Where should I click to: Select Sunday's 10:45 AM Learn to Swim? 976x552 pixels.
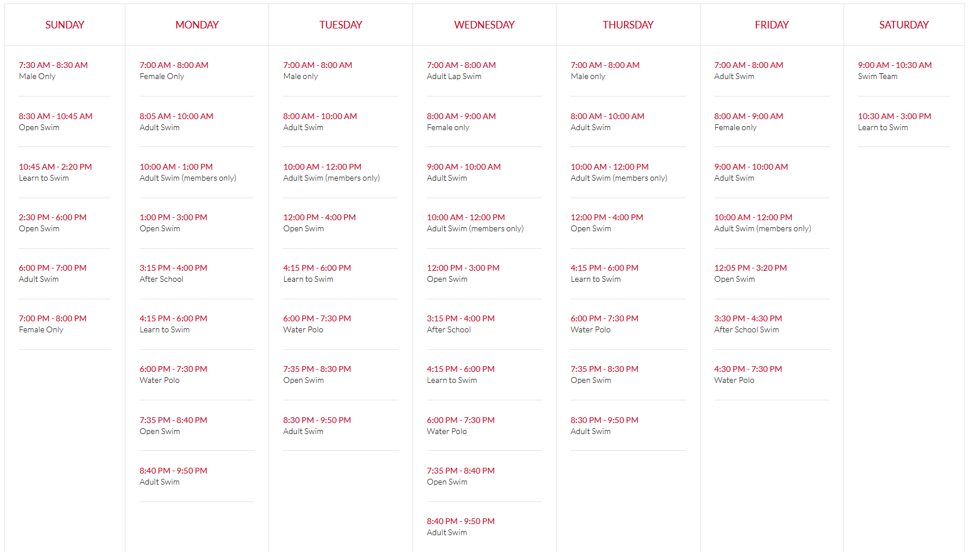click(55, 172)
